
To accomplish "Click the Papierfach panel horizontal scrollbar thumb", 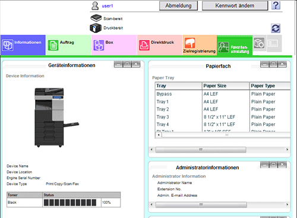I will coord(201,150).
